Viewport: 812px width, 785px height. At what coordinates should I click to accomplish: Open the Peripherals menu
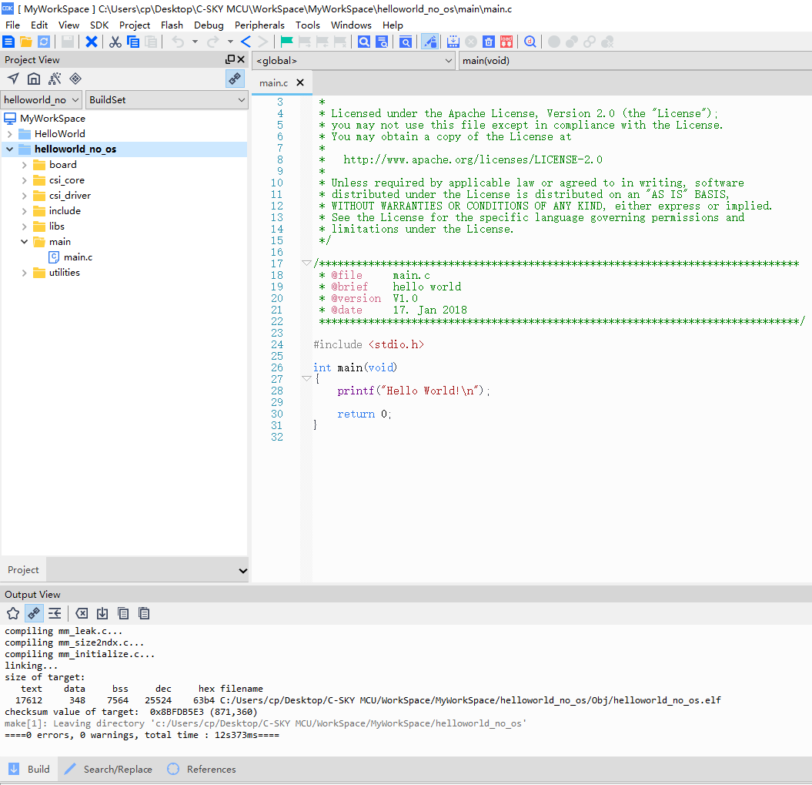(259, 25)
